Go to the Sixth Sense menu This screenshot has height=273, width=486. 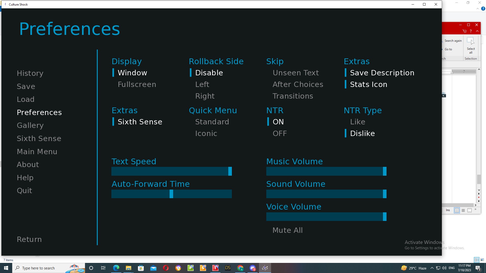pyautogui.click(x=39, y=139)
